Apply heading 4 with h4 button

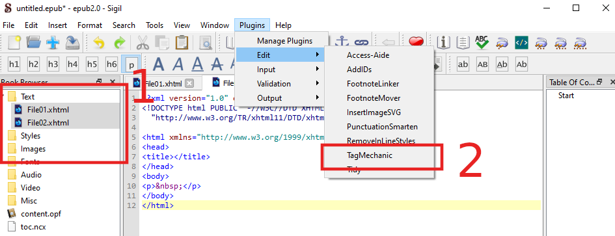click(x=72, y=64)
